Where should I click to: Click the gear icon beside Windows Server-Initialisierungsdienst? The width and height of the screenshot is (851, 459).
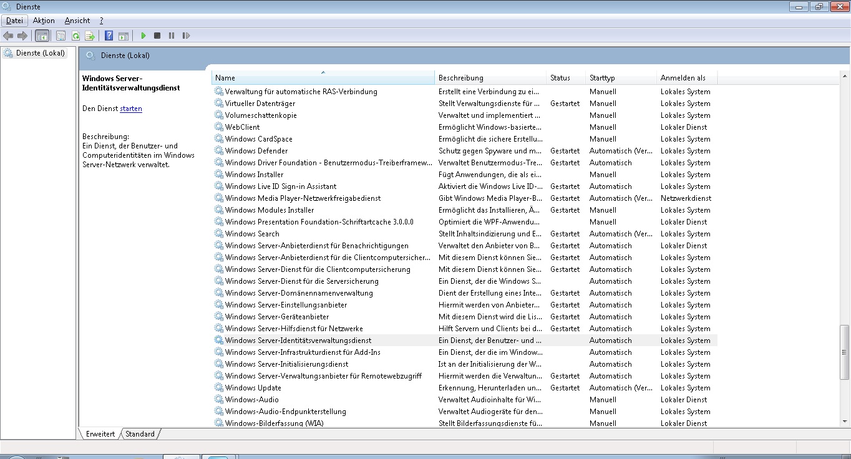tap(218, 364)
